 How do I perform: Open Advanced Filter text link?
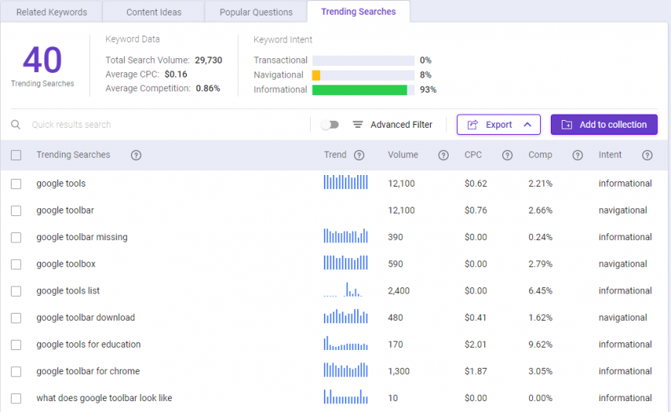(x=401, y=125)
